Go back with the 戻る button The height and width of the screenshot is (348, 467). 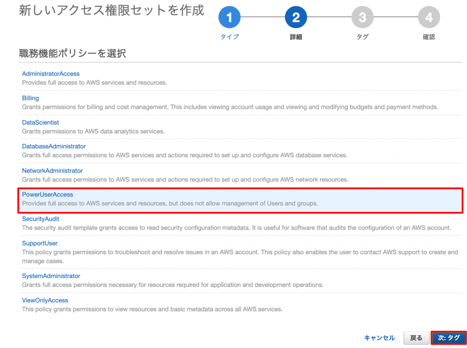[x=416, y=338]
